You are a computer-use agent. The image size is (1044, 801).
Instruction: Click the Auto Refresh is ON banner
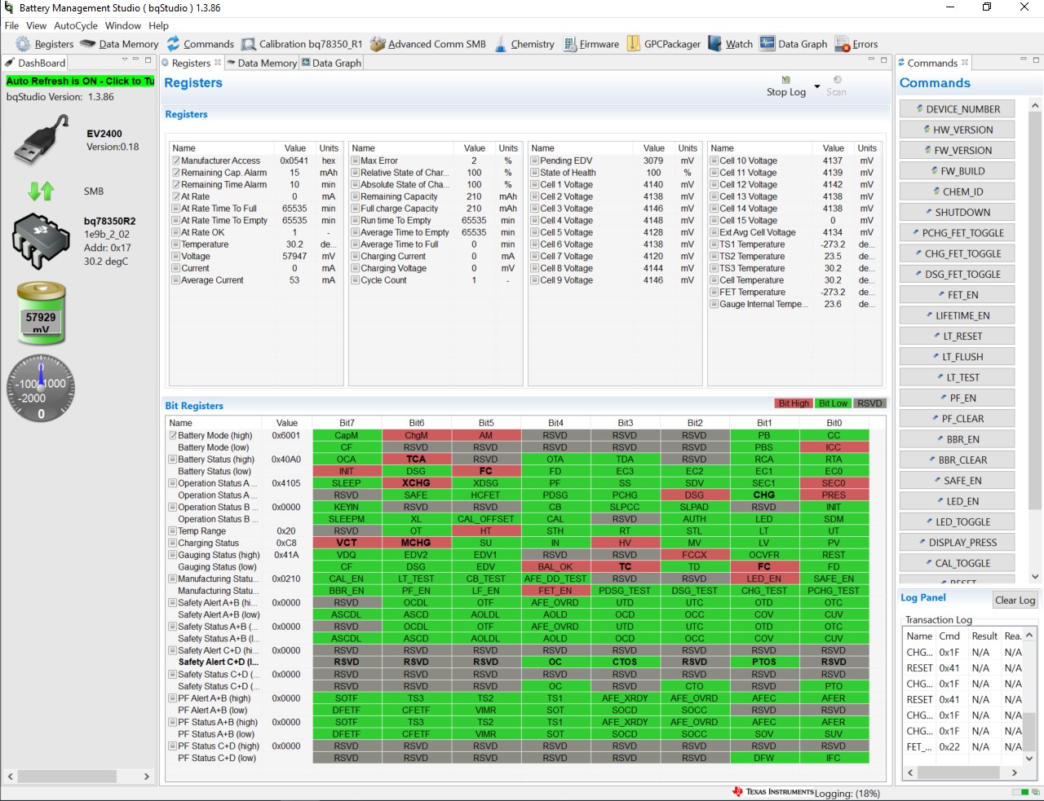(x=80, y=81)
